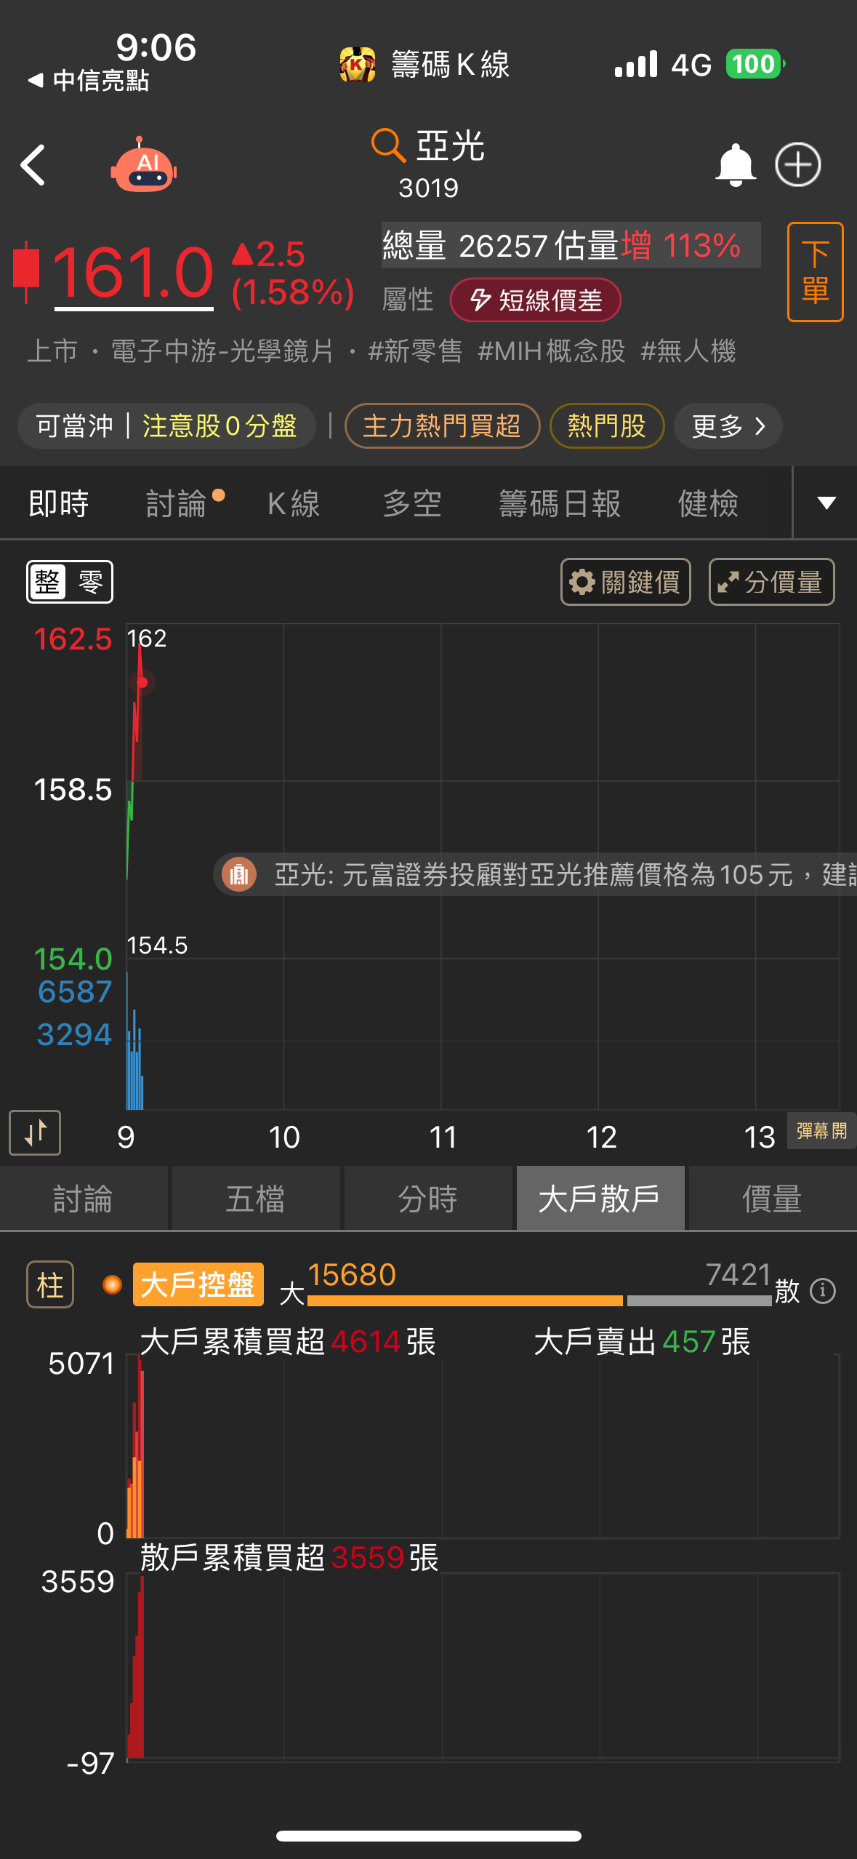Screen dimensions: 857x1859
Task: Toggle 整 whole-lot mode
Action: [x=48, y=582]
